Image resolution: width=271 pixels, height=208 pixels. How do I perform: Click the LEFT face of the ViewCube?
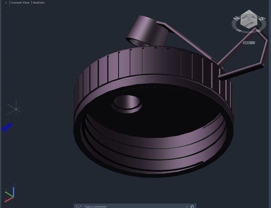point(253,17)
